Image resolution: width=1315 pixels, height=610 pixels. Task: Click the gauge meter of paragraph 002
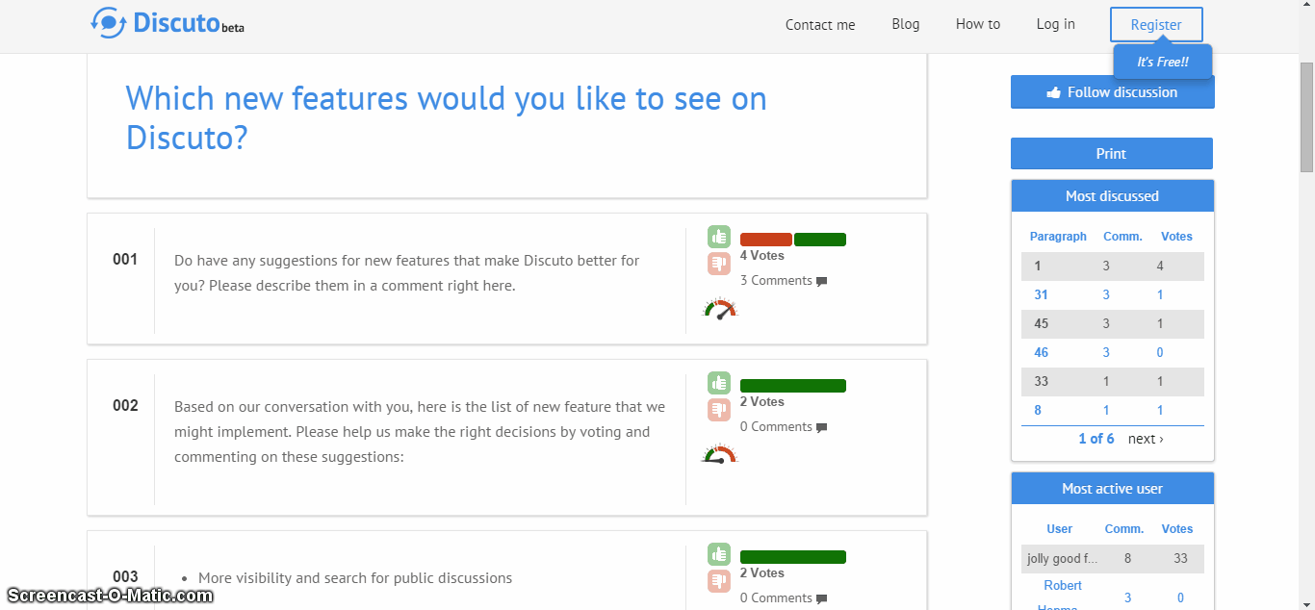(719, 455)
